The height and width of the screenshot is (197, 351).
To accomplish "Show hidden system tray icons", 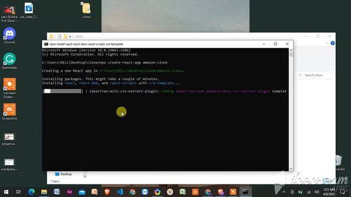I will pyautogui.click(x=284, y=192).
